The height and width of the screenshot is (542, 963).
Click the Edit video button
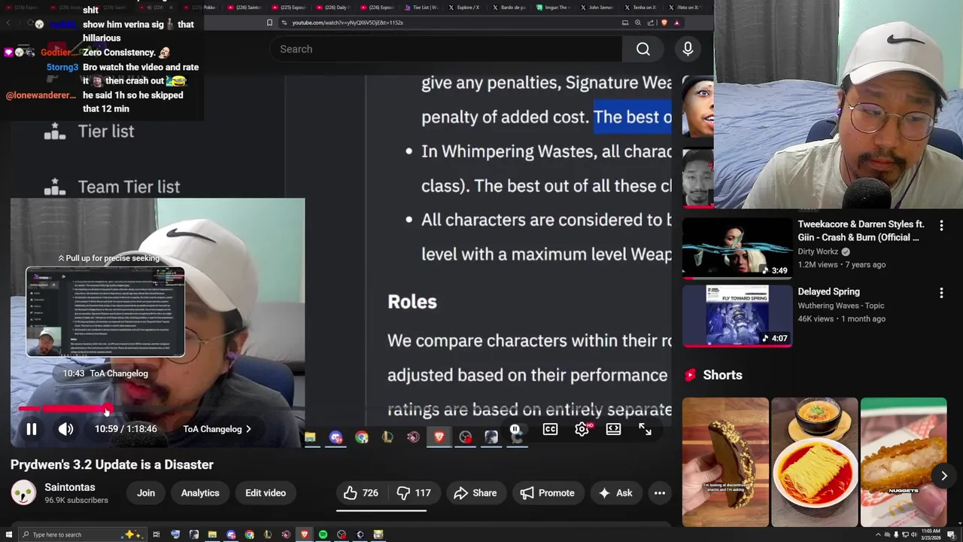(x=266, y=493)
